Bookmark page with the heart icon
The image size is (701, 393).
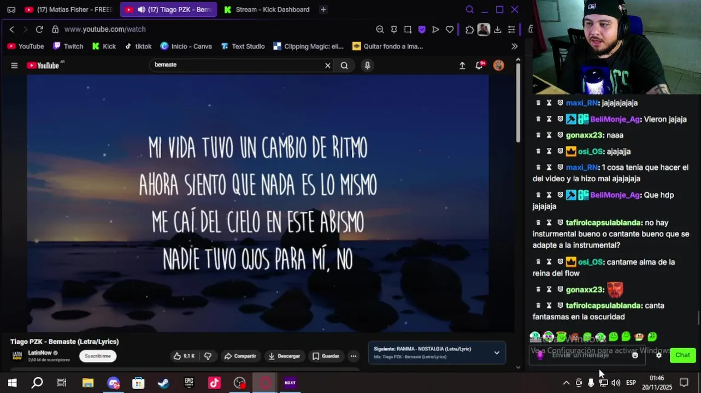[450, 29]
